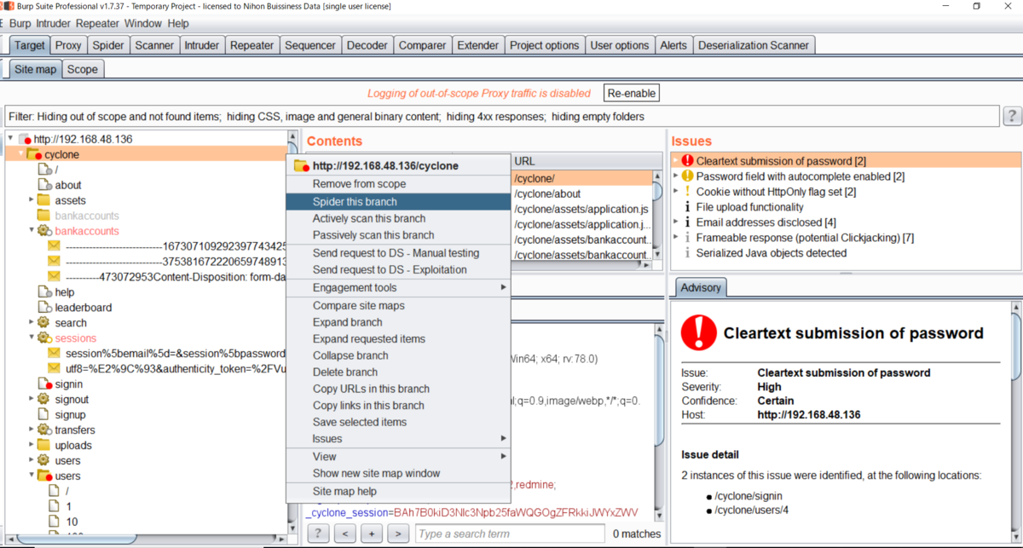Collapse the sessions tree node

click(x=31, y=338)
